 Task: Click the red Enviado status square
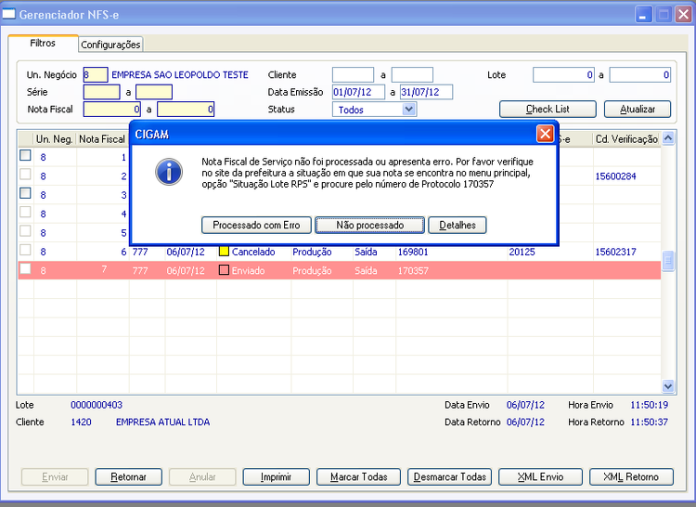pyautogui.click(x=225, y=270)
